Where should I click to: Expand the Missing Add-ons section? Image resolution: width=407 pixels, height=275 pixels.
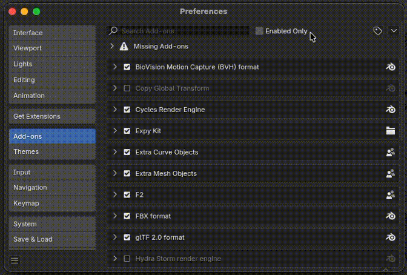tap(112, 46)
